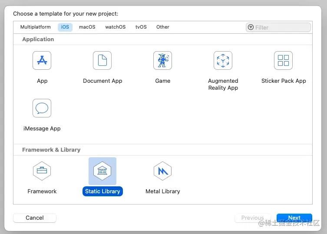Image resolution: width=327 pixels, height=234 pixels.
Task: Click the "Sticker Pack App" label
Action: point(284,81)
